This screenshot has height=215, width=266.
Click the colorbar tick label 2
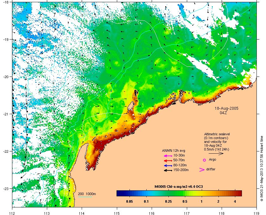click(x=218, y=202)
